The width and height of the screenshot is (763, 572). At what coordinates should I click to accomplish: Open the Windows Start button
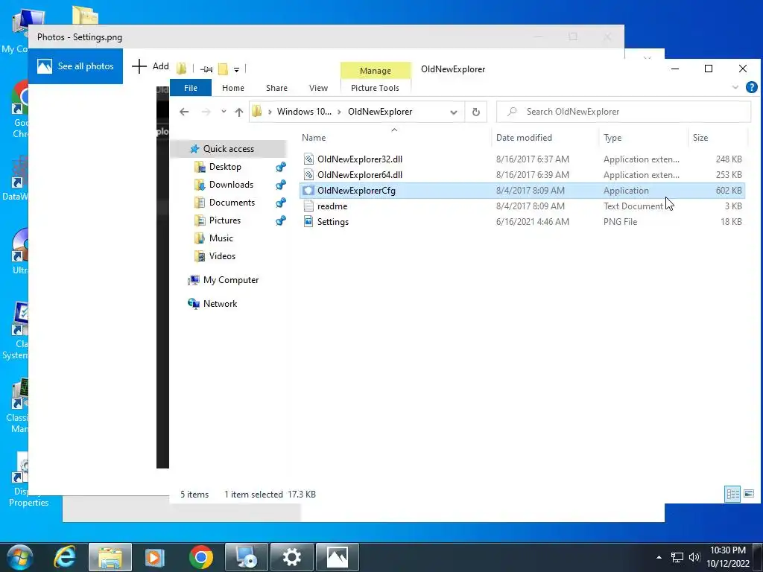click(20, 557)
